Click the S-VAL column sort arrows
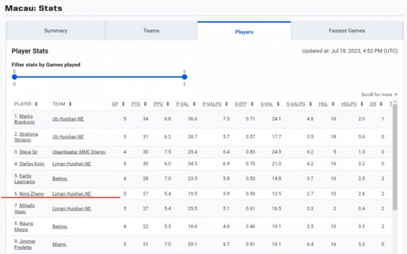This screenshot has width=407, height=254. coord(278,104)
